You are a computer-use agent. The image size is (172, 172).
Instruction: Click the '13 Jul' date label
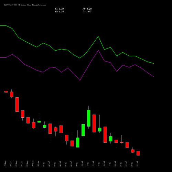pos(88,164)
